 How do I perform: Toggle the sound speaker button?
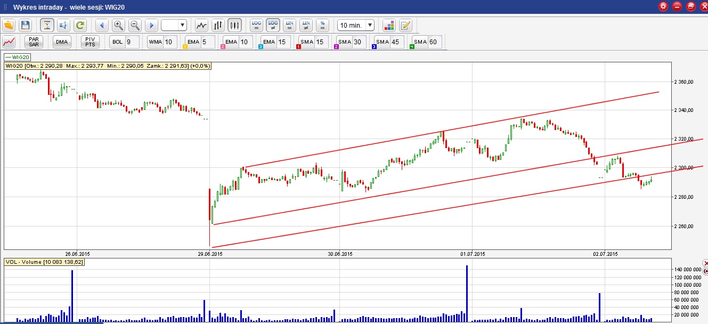pyautogui.click(x=63, y=25)
